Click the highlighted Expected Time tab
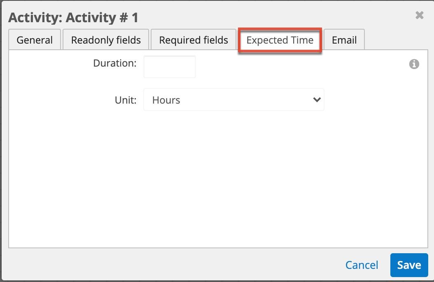Screen dimensions: 434x282 click(x=280, y=40)
